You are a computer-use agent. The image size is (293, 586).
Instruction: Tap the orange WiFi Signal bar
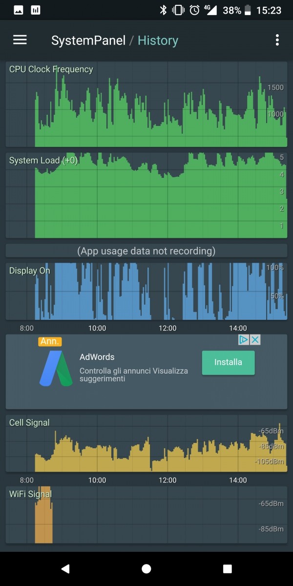click(43, 515)
